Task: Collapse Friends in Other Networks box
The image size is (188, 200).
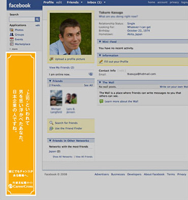Action: (x=50, y=141)
